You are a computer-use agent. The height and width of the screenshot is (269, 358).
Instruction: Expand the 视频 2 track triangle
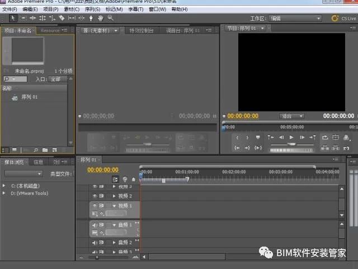point(114,196)
